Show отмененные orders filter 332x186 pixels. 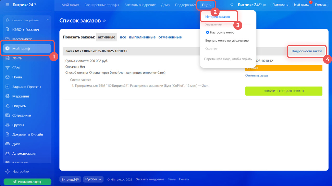(x=170, y=37)
